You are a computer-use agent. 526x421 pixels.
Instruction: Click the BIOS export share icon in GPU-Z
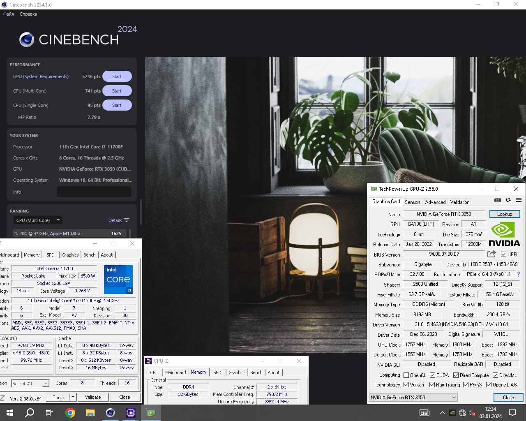tap(491, 254)
